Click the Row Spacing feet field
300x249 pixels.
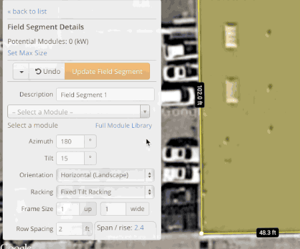(69, 229)
